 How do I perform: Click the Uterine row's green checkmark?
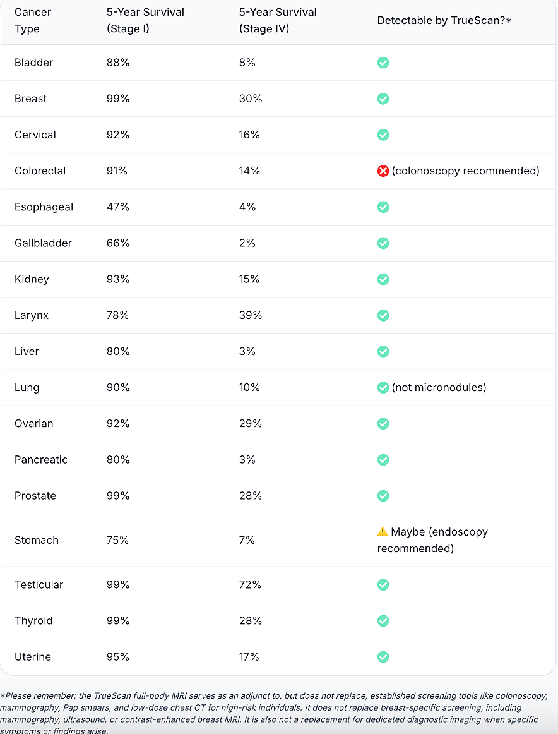click(383, 657)
